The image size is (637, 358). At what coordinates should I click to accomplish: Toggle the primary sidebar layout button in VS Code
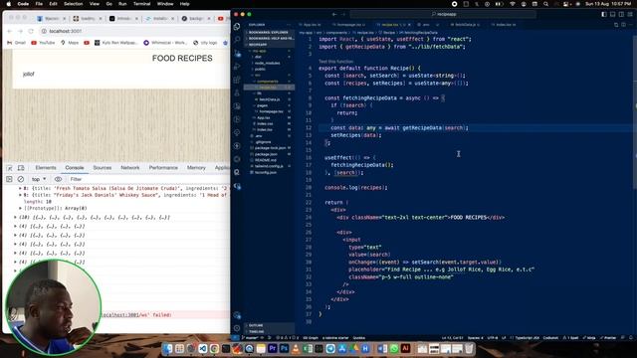point(604,14)
